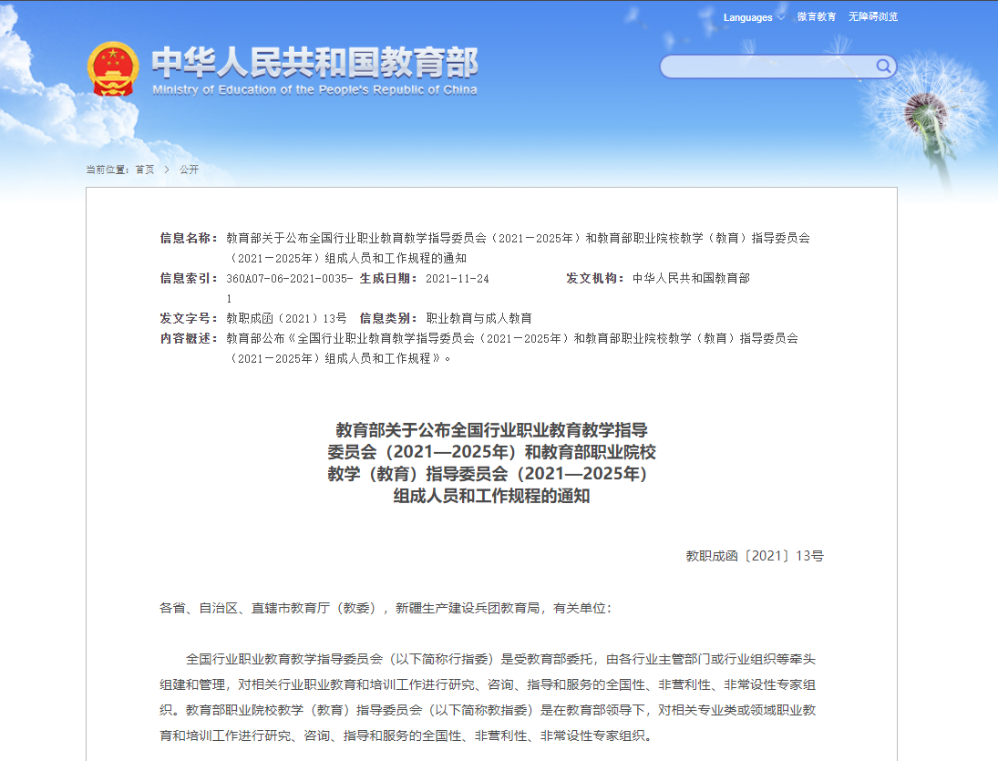
Task: Open the Languages dropdown
Action: (x=747, y=17)
